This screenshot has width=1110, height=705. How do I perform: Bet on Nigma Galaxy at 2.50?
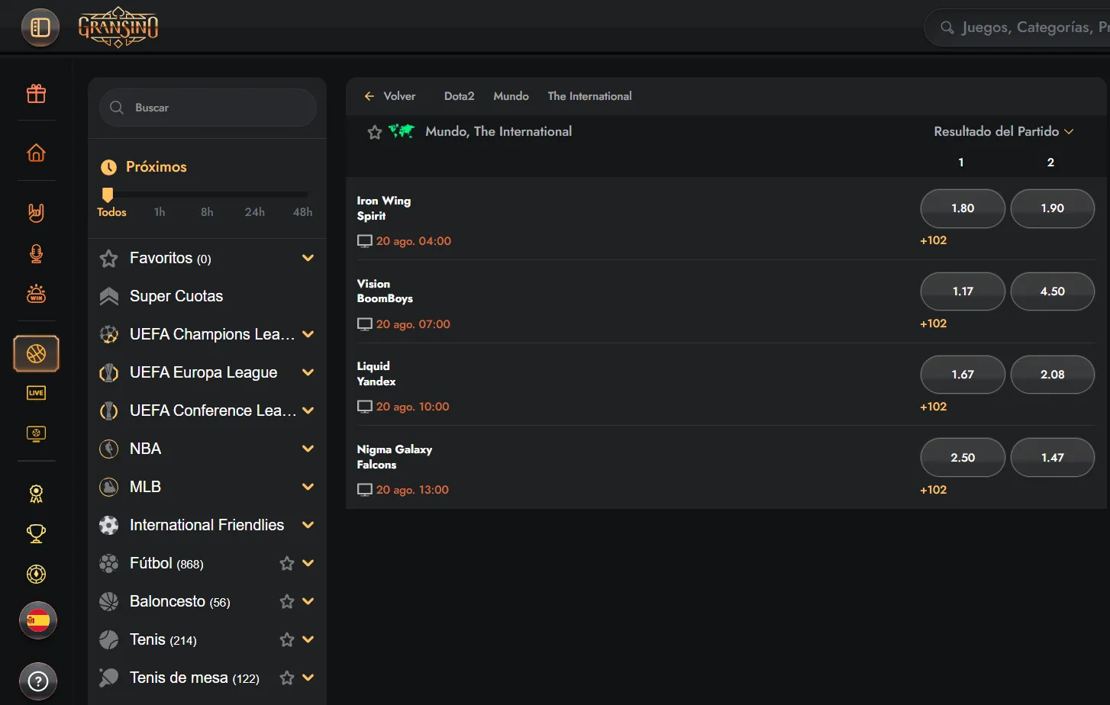pyautogui.click(x=963, y=458)
